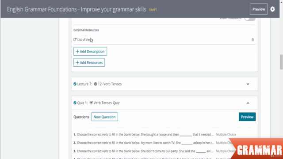Click the Quiz 1: Verb Tenses Quiz title
The image size is (283, 159).
click(x=98, y=103)
